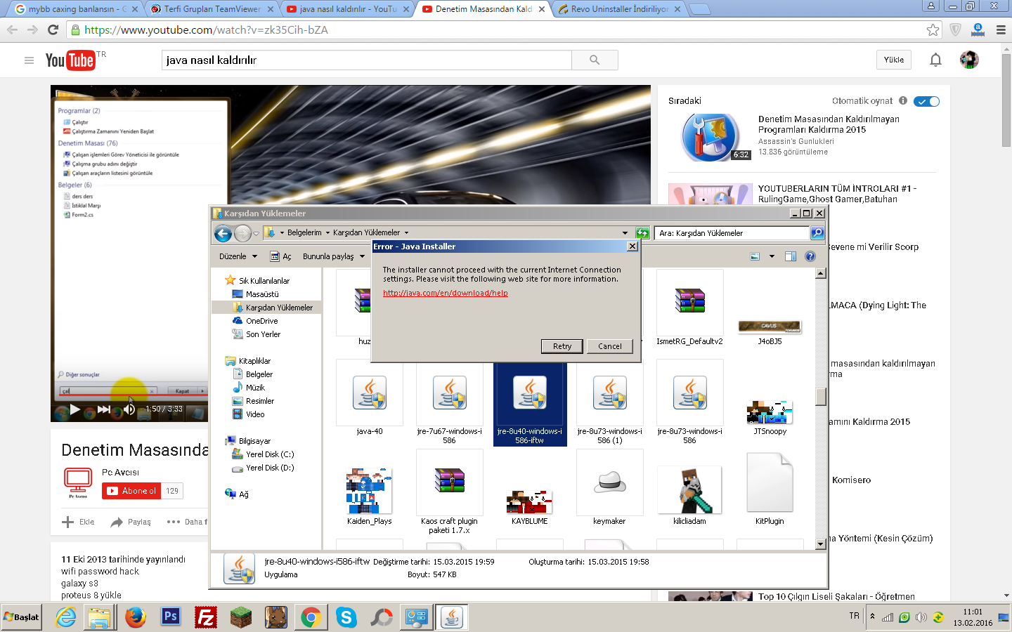Click the Aç button in Explorer toolbar
Image resolution: width=1012 pixels, height=632 pixels.
pyautogui.click(x=280, y=256)
